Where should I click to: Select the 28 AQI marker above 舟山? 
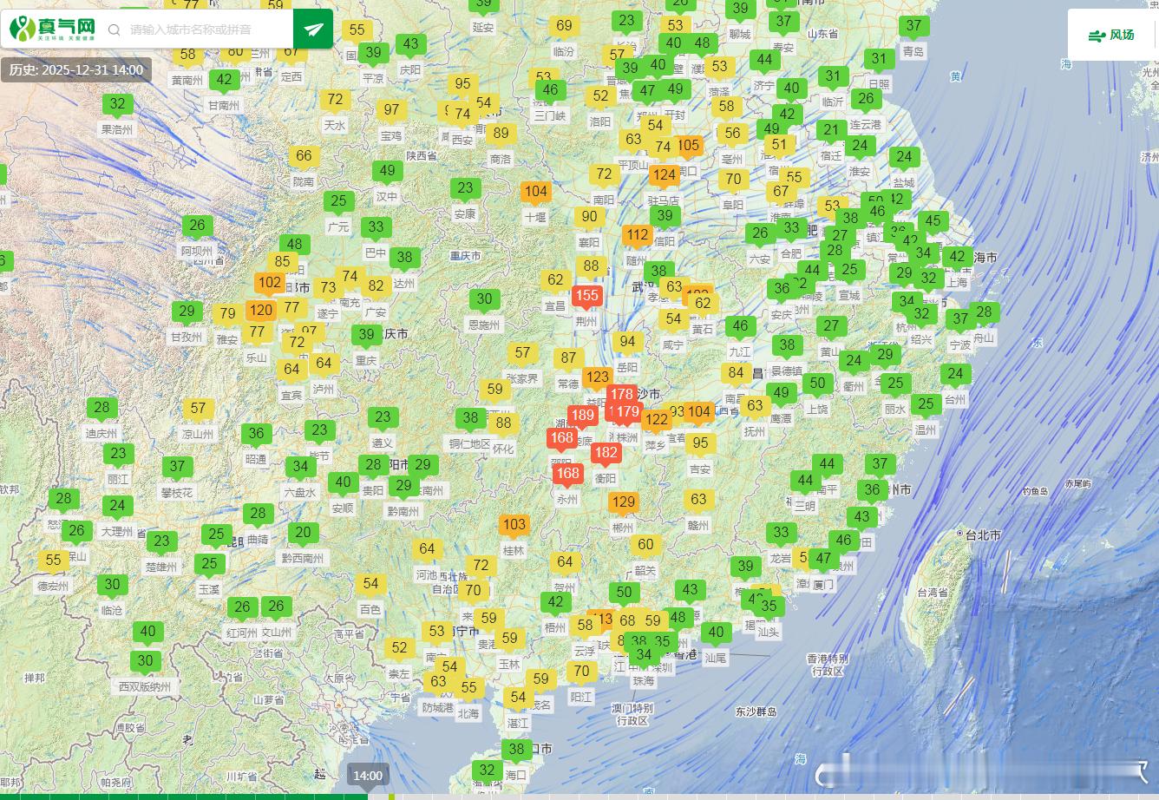(984, 311)
